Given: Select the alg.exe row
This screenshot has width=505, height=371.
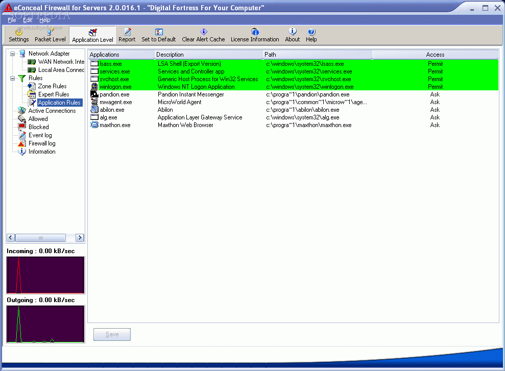Looking at the screenshot, I should click(294, 117).
